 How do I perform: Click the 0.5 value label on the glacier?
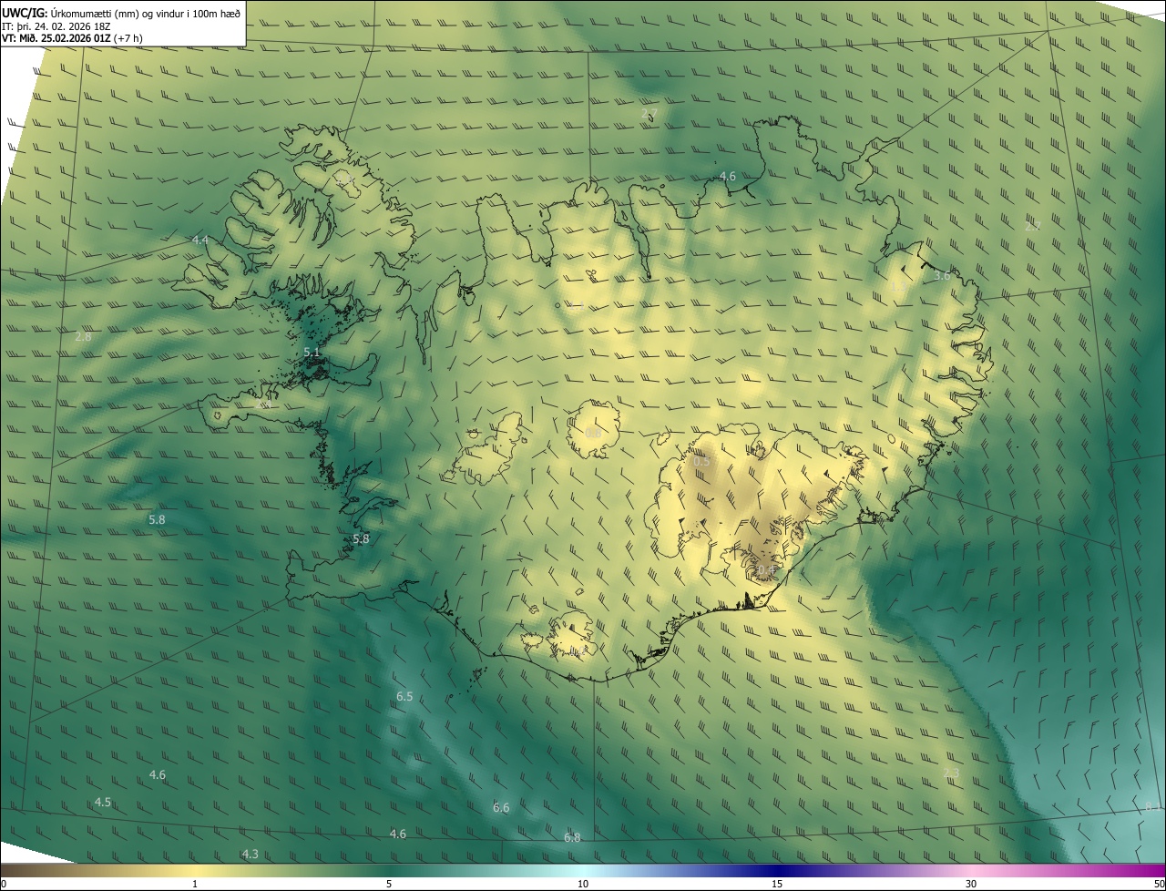tap(701, 463)
